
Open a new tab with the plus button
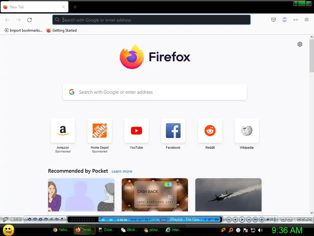coord(75,7)
